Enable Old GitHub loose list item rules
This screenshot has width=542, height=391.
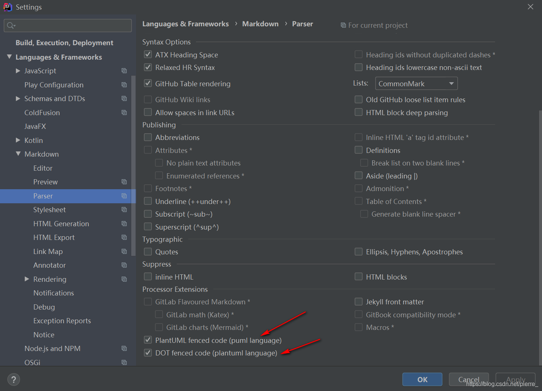click(359, 99)
